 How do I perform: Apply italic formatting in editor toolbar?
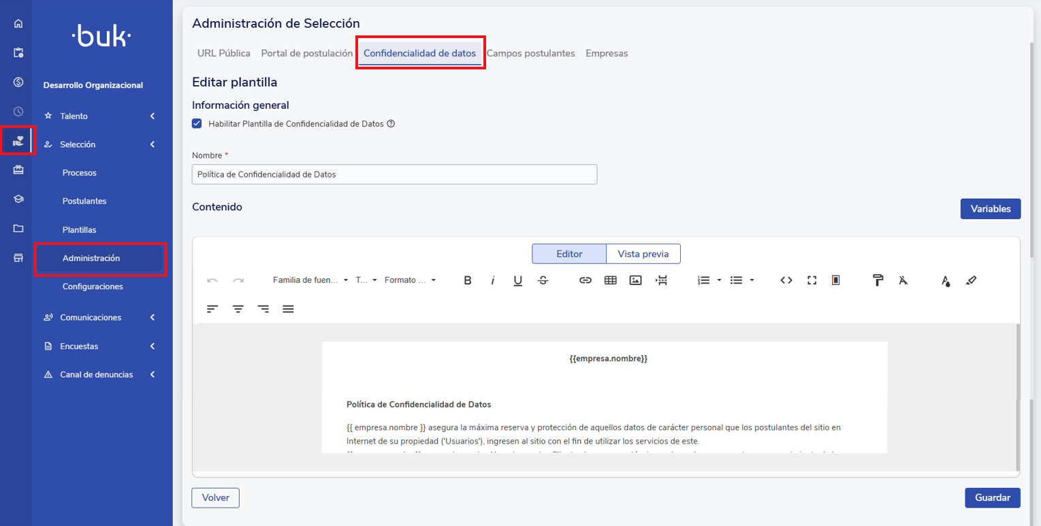[493, 280]
